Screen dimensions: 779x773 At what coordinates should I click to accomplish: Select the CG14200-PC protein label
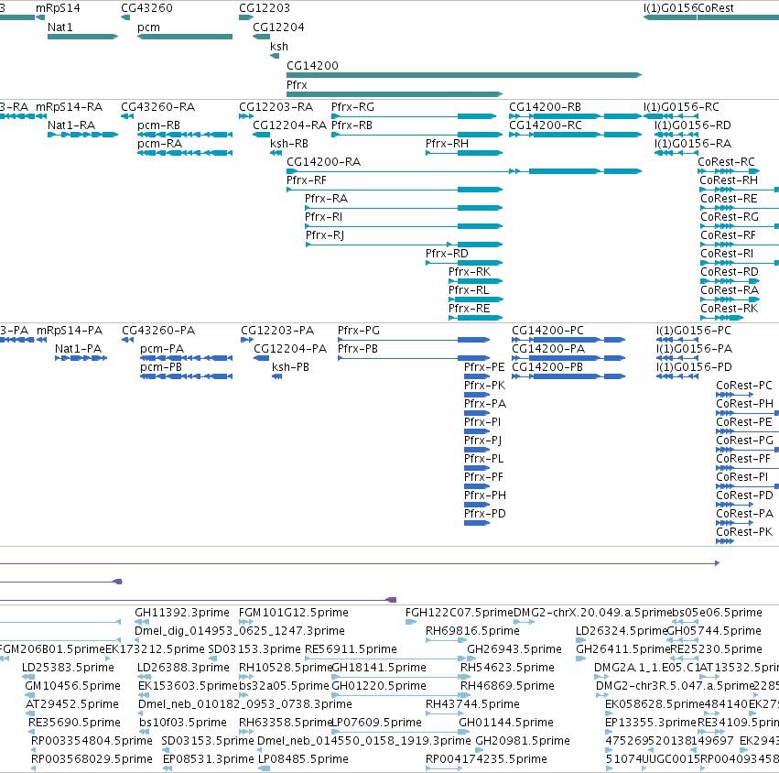[x=548, y=331]
